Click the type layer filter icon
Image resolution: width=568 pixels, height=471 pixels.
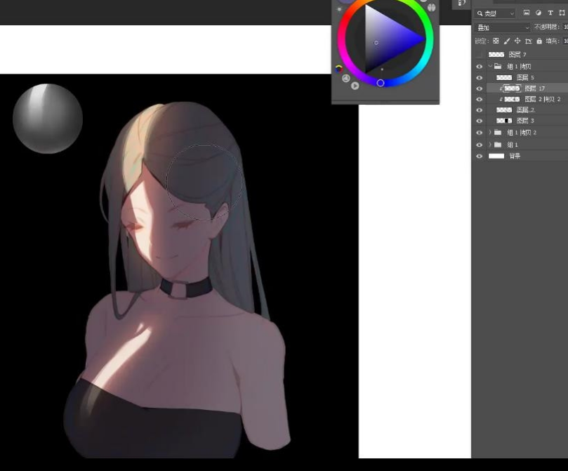(550, 13)
